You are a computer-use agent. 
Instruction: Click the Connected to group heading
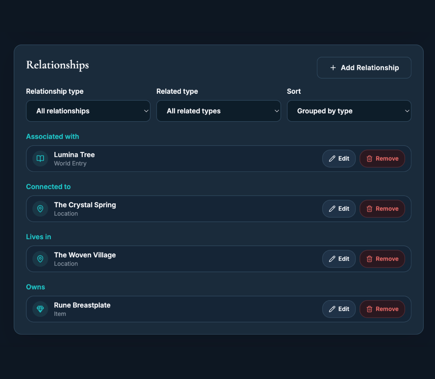point(48,187)
